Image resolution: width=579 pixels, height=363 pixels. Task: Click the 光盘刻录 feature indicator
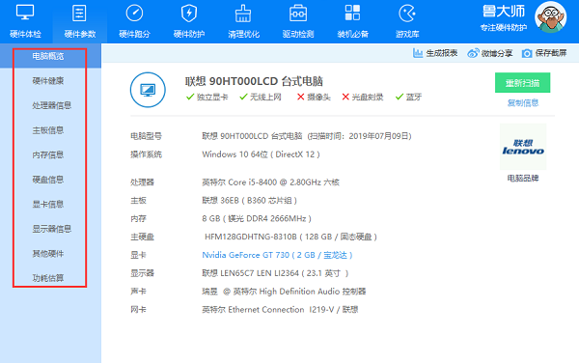(363, 98)
